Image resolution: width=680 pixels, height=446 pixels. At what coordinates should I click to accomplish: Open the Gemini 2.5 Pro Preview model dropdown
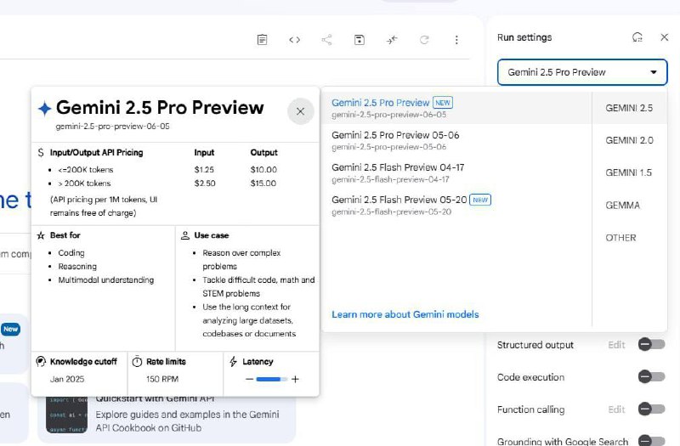[582, 72]
